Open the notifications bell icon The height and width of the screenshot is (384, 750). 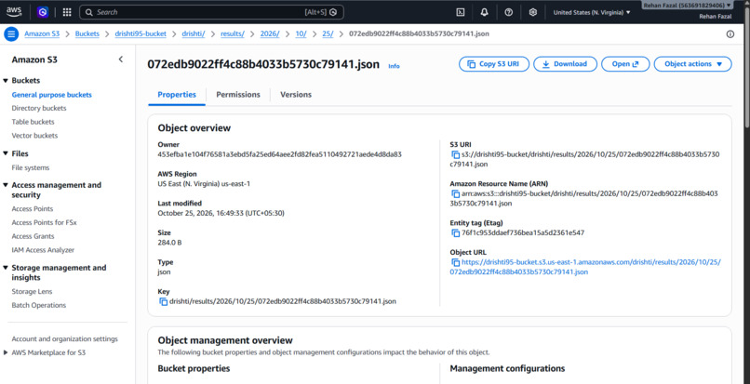pyautogui.click(x=484, y=12)
